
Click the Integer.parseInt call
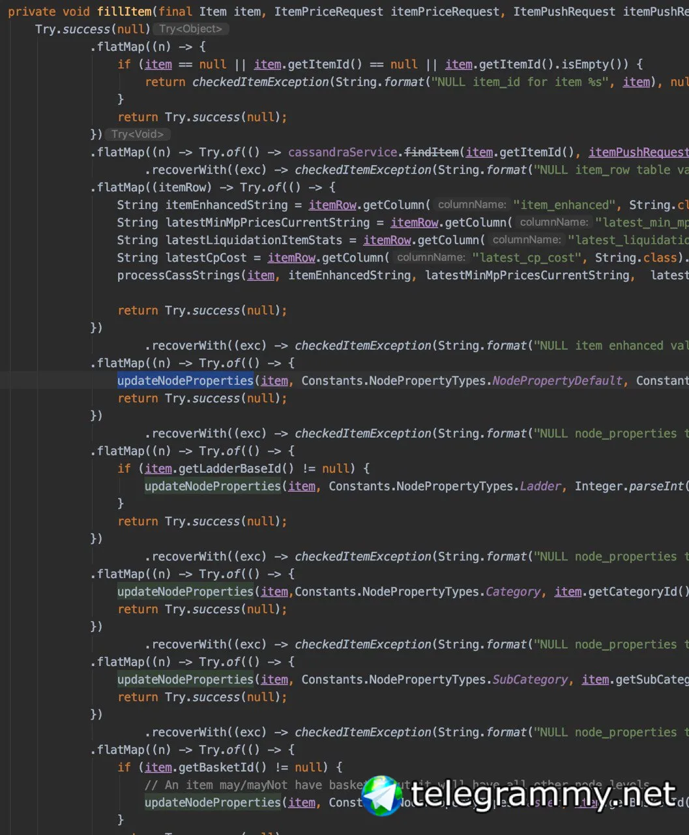click(632, 486)
